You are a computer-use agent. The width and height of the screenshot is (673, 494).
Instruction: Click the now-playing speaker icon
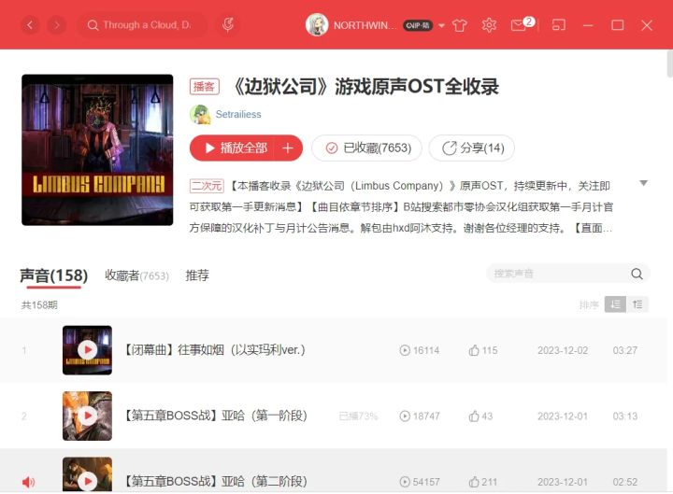point(28,482)
